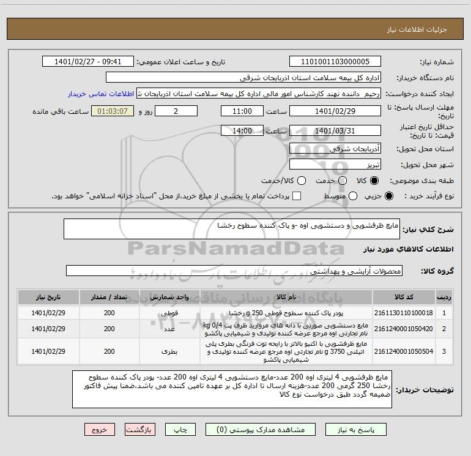Check the اسناد خزانه اسلامی payment checkbox
This screenshot has width=471, height=456.
click(297, 196)
